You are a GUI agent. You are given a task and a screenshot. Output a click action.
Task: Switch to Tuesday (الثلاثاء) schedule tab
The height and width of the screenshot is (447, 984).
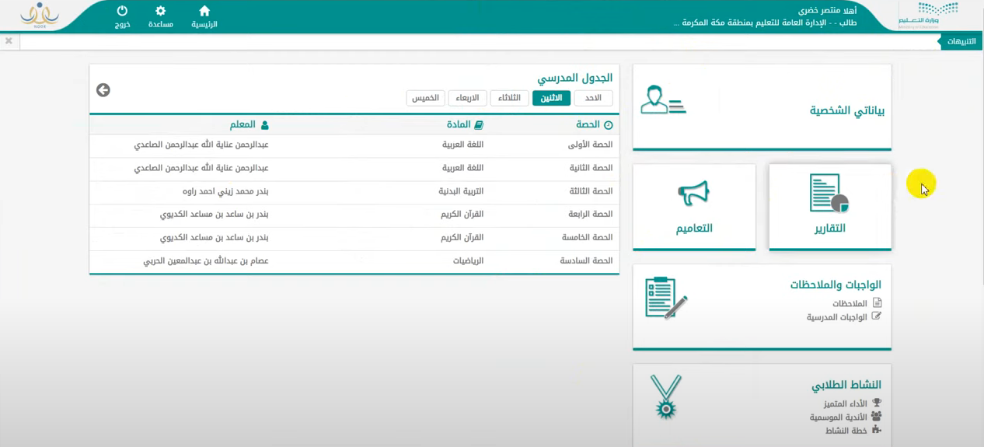pos(509,98)
